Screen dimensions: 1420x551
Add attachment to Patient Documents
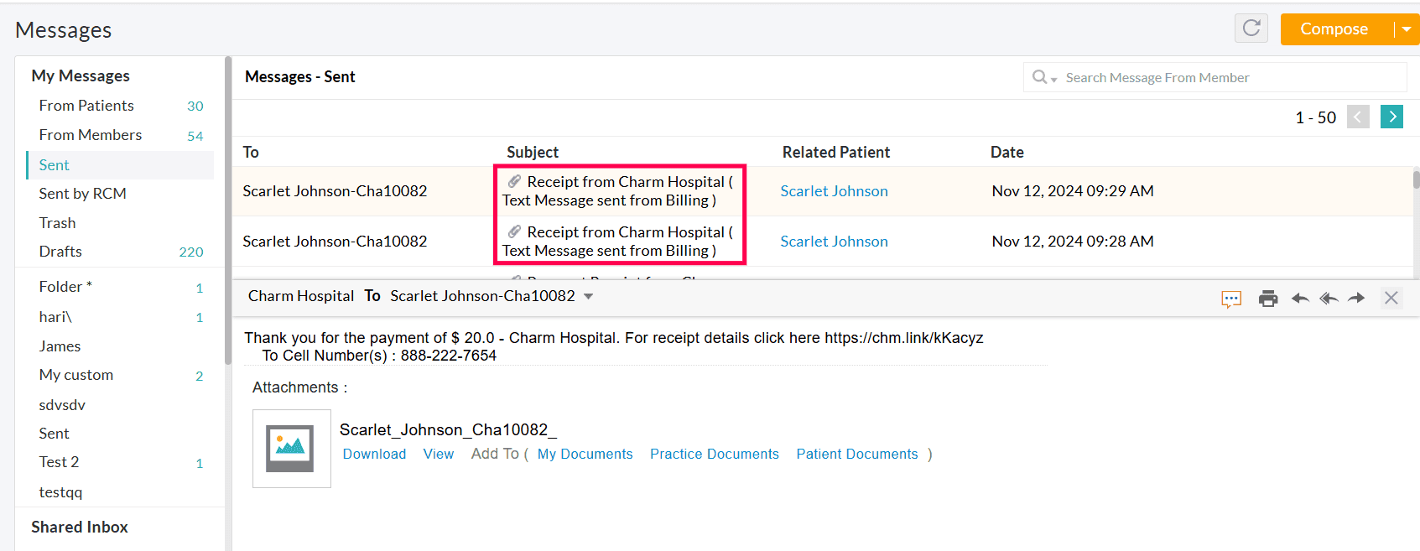(x=856, y=454)
